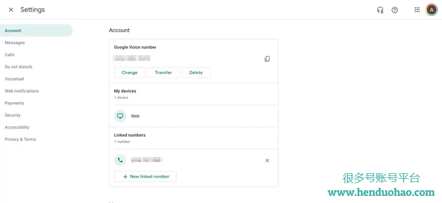Viewport: 442px width, 203px height.
Task: Open the account avatar A
Action: tap(432, 10)
